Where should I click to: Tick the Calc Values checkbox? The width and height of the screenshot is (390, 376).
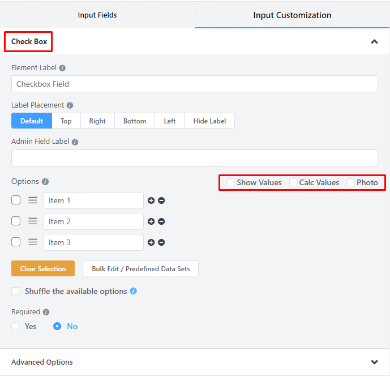point(293,182)
